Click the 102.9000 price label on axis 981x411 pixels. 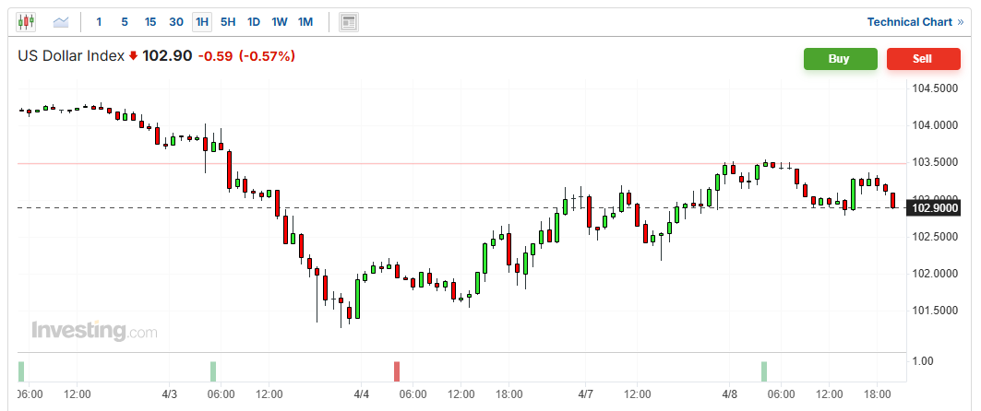pos(935,208)
